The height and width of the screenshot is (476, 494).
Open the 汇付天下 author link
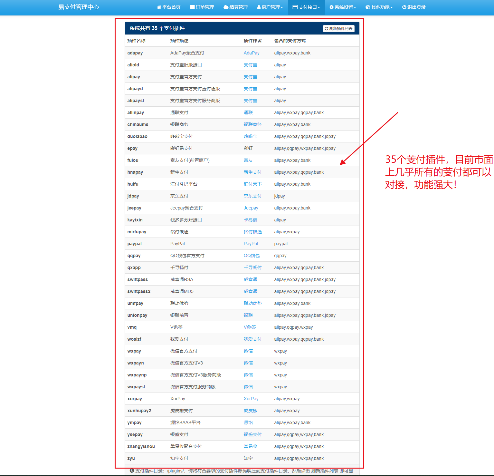(x=253, y=184)
